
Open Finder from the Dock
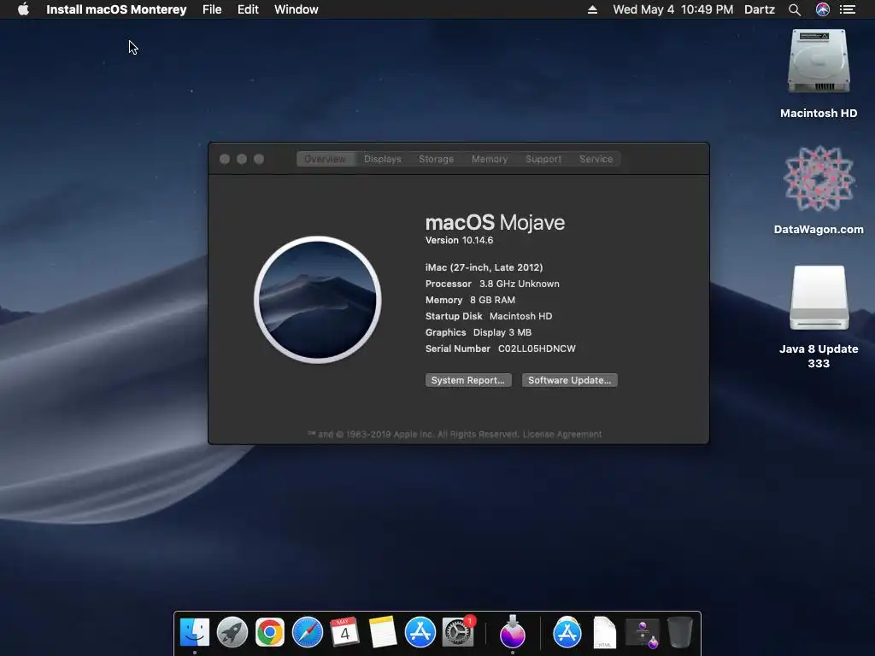click(x=195, y=633)
